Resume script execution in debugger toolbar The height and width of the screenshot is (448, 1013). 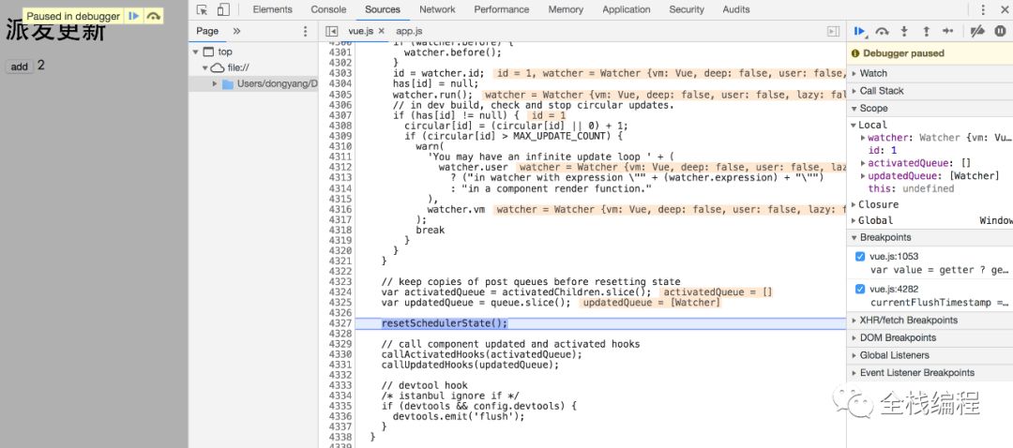click(x=860, y=31)
